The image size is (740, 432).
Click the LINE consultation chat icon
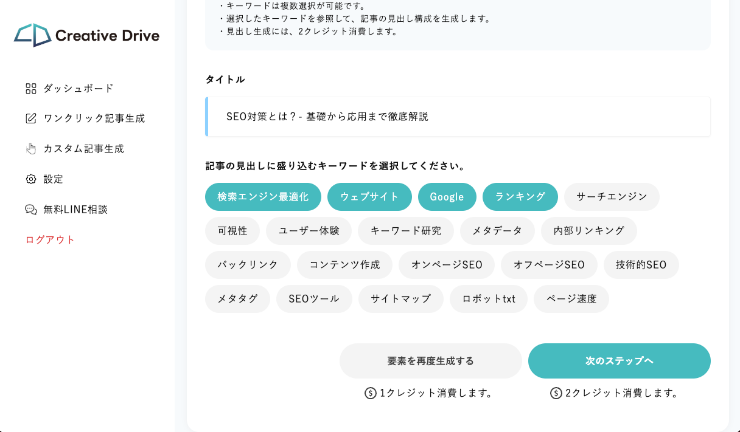pos(31,210)
